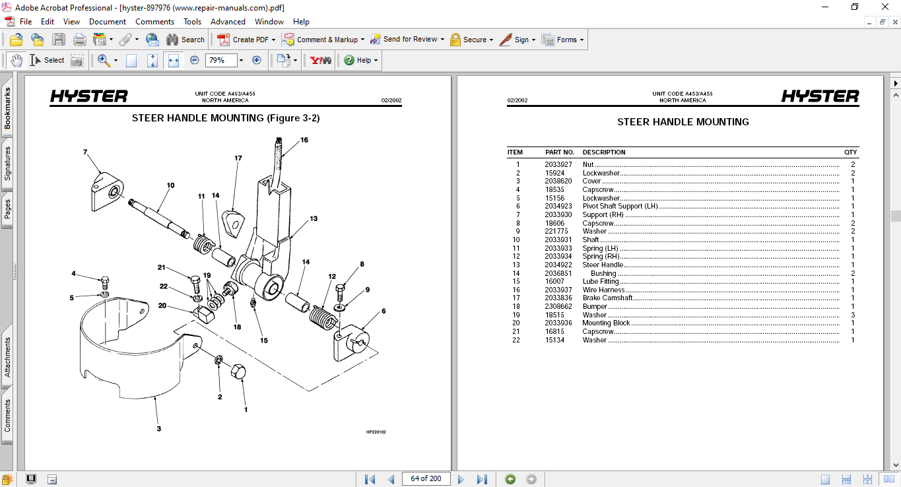901x487 pixels.
Task: Open the Advanced menu
Action: [x=228, y=22]
